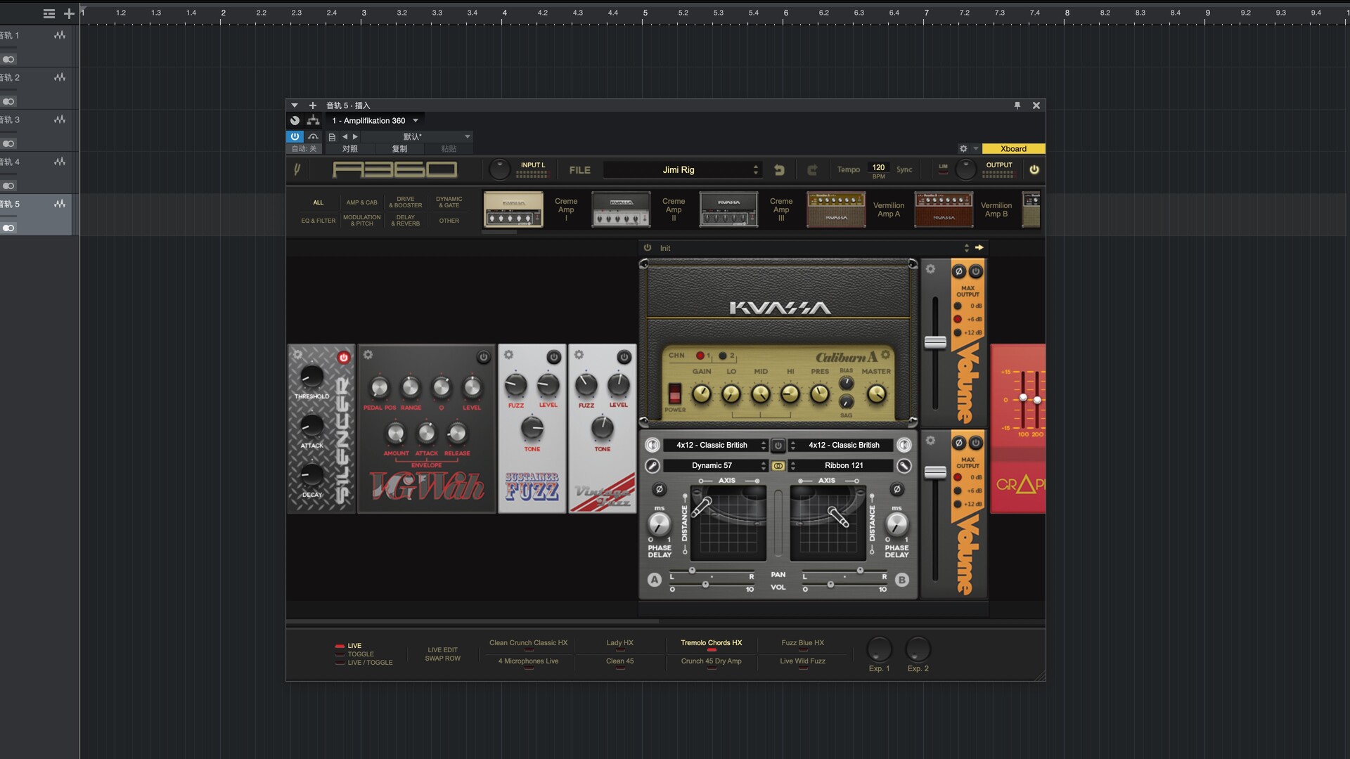Open the plugin settings gear near Xboard

point(963,148)
